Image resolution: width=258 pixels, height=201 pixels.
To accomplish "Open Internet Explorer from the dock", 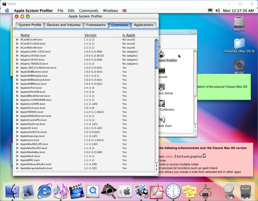I will click(x=45, y=191).
